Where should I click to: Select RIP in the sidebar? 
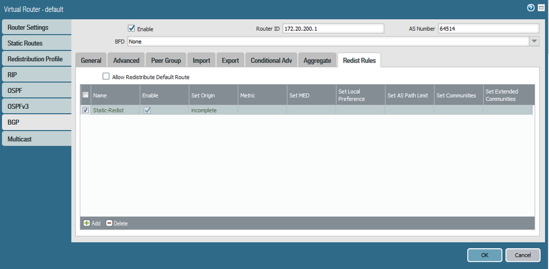tap(37, 75)
